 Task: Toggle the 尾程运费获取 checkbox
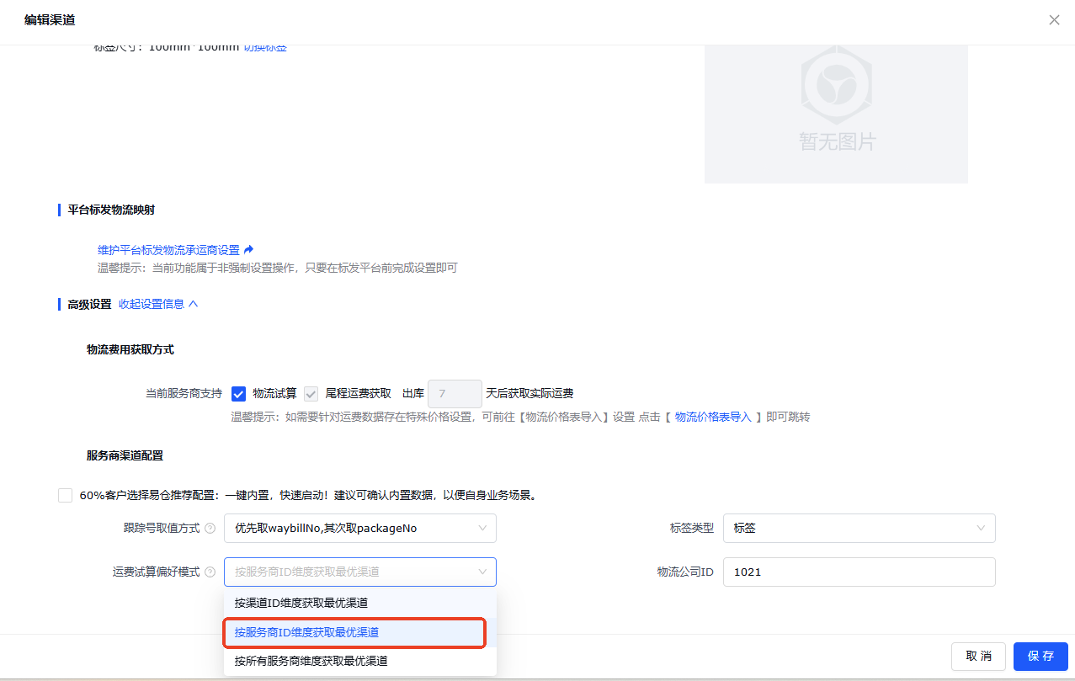tap(311, 394)
